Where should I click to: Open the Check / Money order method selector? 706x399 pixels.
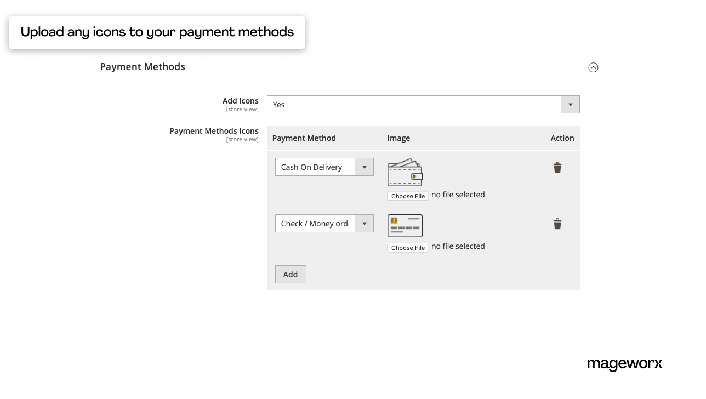click(x=315, y=223)
